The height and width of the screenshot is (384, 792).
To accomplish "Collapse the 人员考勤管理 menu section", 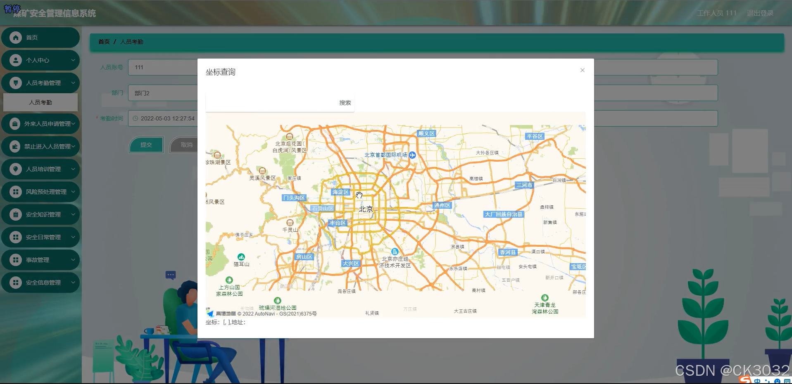I will [x=74, y=82].
